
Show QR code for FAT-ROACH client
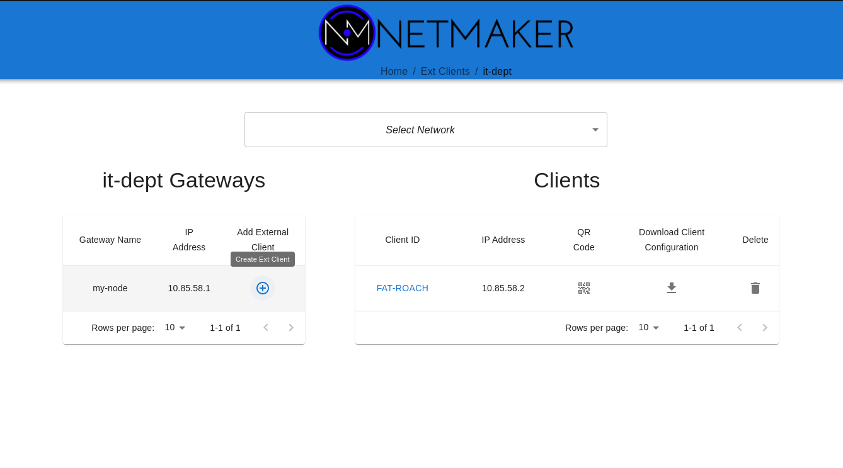pos(583,288)
